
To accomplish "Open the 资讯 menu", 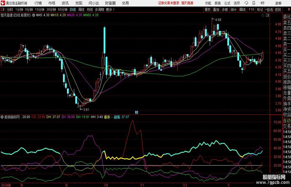I will (65, 3).
